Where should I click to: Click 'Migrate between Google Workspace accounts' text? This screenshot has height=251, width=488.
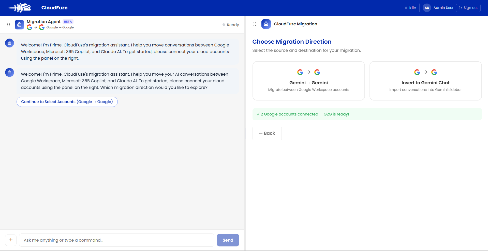tap(309, 90)
